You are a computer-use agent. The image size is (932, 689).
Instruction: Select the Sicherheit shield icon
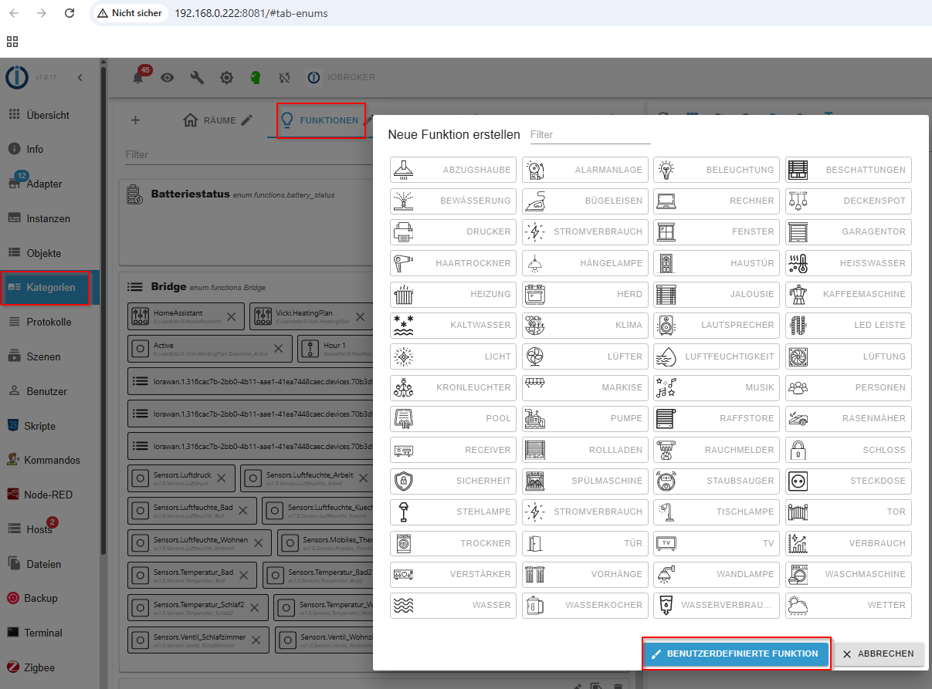coord(403,481)
